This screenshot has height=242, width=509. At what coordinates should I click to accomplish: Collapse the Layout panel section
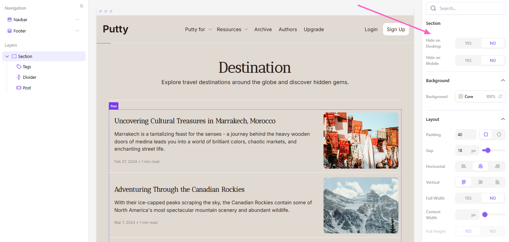(x=503, y=119)
